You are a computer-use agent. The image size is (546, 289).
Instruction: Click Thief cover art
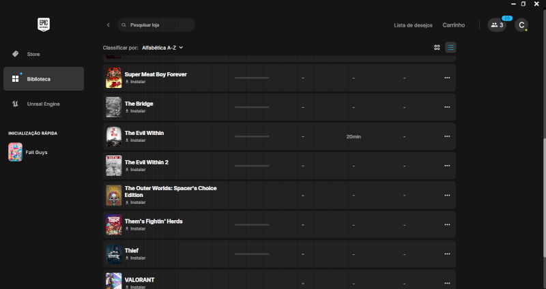pyautogui.click(x=113, y=254)
